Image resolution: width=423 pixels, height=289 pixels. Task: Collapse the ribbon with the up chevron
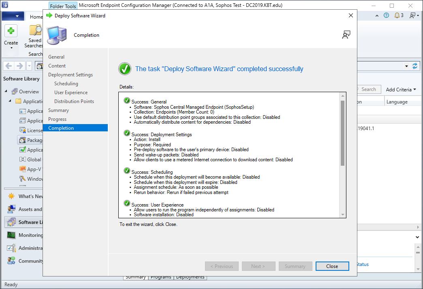[377, 16]
